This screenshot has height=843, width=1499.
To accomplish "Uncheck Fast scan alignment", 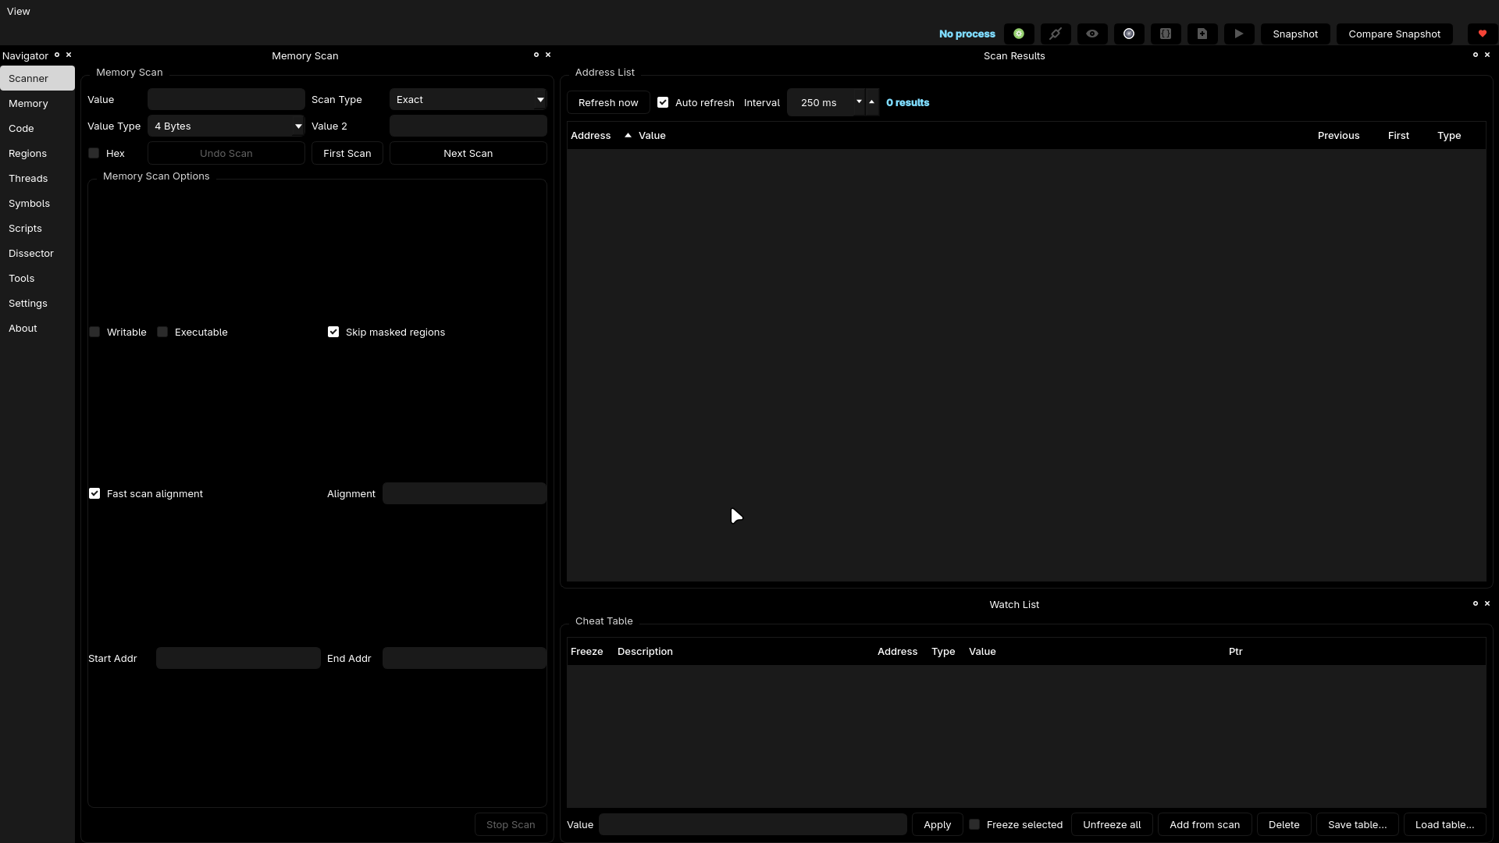I will pos(94,493).
